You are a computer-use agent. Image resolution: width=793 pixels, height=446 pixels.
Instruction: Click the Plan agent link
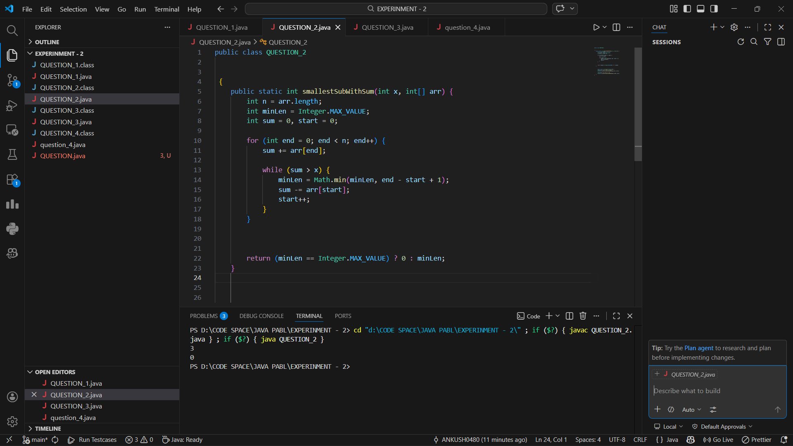(698, 348)
